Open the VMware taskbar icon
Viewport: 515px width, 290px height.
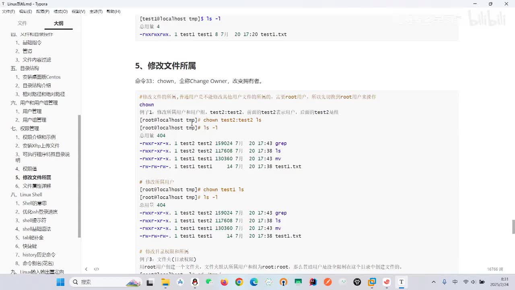[372, 282]
